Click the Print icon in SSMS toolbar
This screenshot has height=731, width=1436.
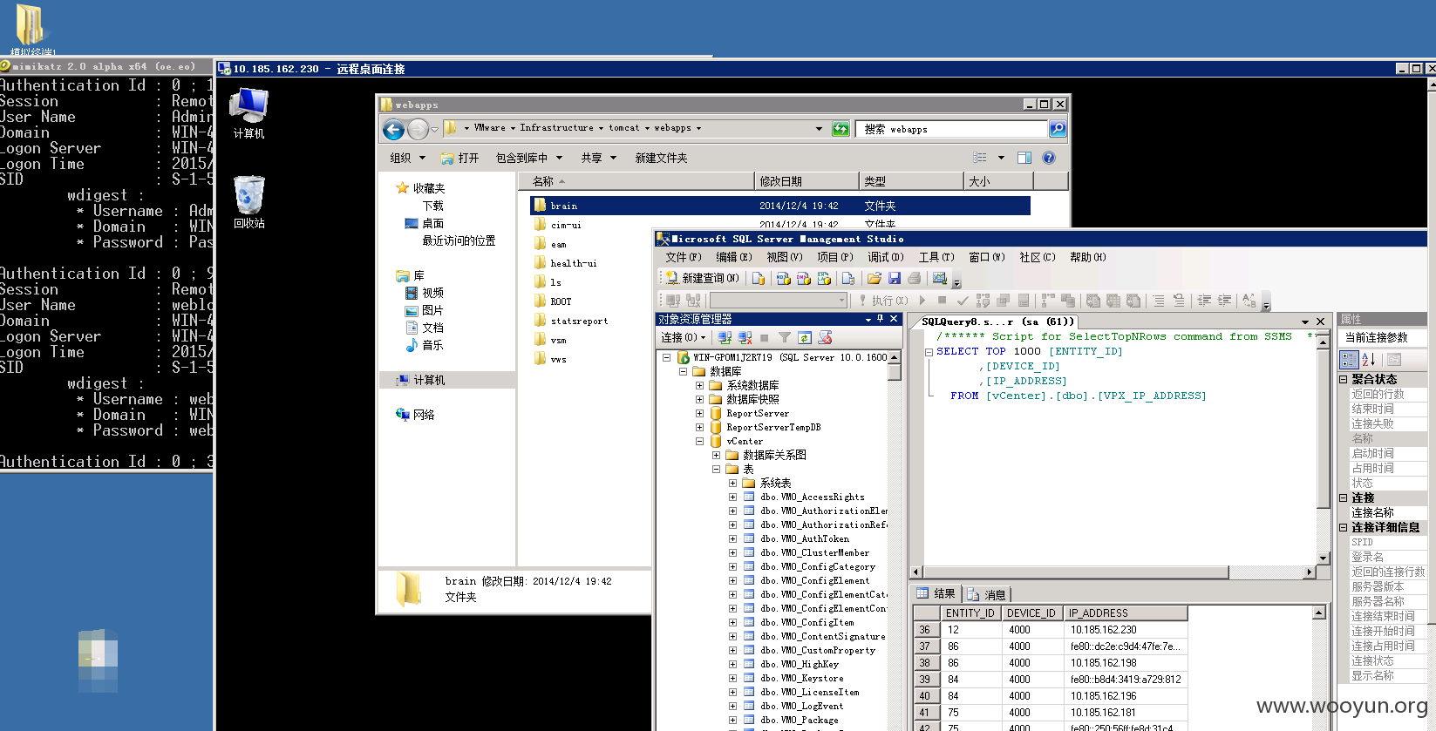[915, 278]
